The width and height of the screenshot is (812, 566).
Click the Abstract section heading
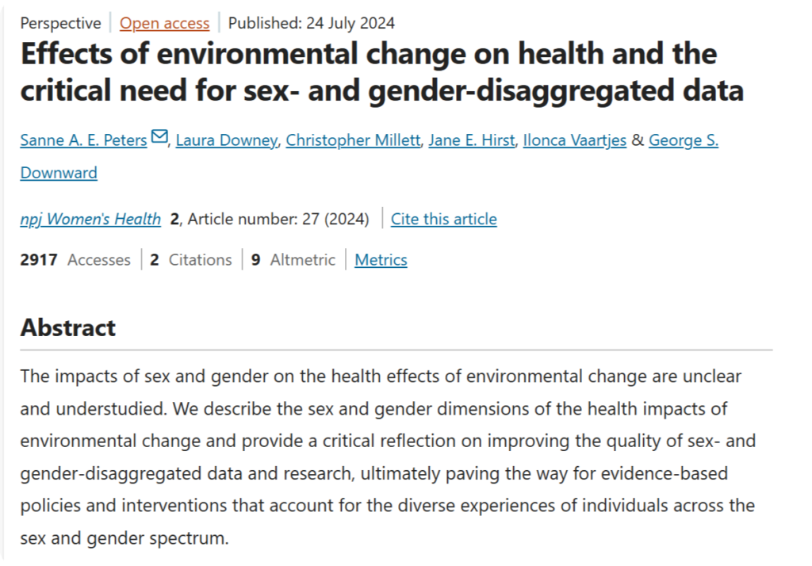click(68, 327)
